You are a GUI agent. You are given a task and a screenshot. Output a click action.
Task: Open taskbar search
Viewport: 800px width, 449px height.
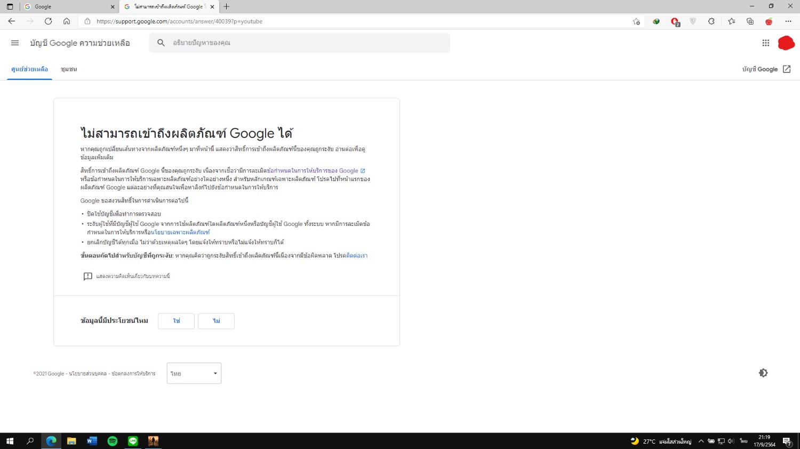[x=30, y=441]
